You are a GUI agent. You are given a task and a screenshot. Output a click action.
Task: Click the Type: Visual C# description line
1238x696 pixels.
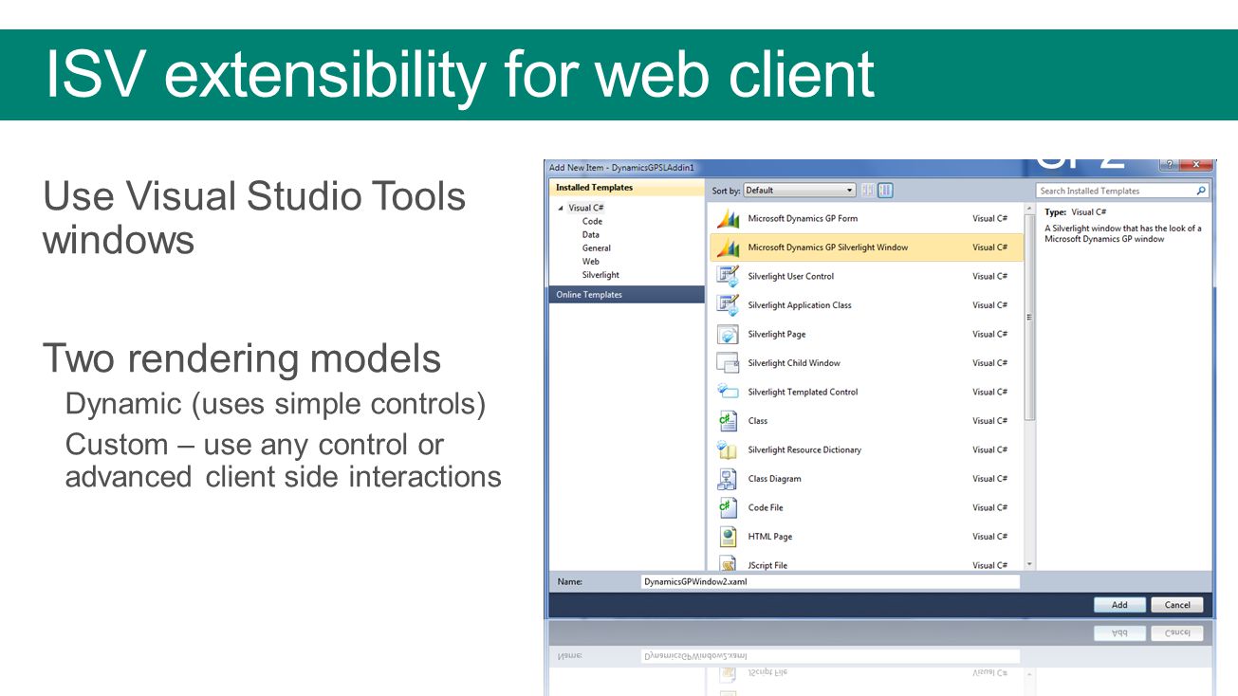coord(1076,212)
